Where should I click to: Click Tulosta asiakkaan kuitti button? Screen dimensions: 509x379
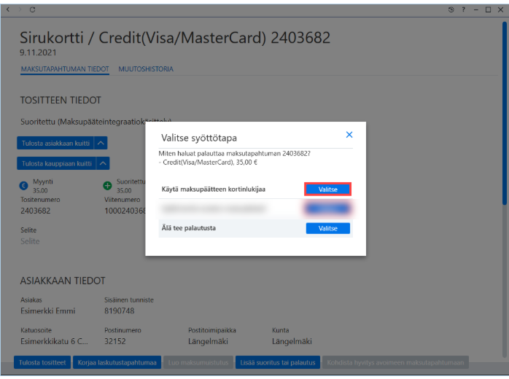coord(55,143)
